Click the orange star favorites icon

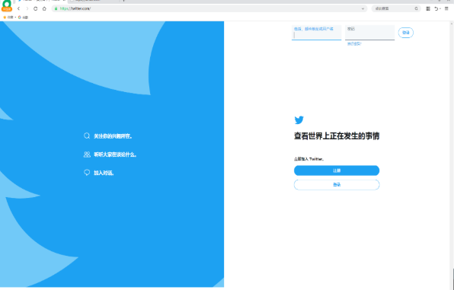[5, 18]
